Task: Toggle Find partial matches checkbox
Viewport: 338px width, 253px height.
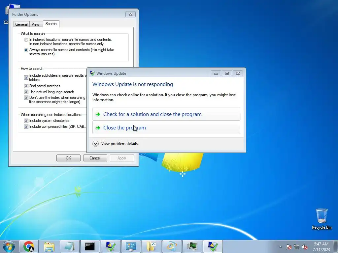Action: pos(26,86)
